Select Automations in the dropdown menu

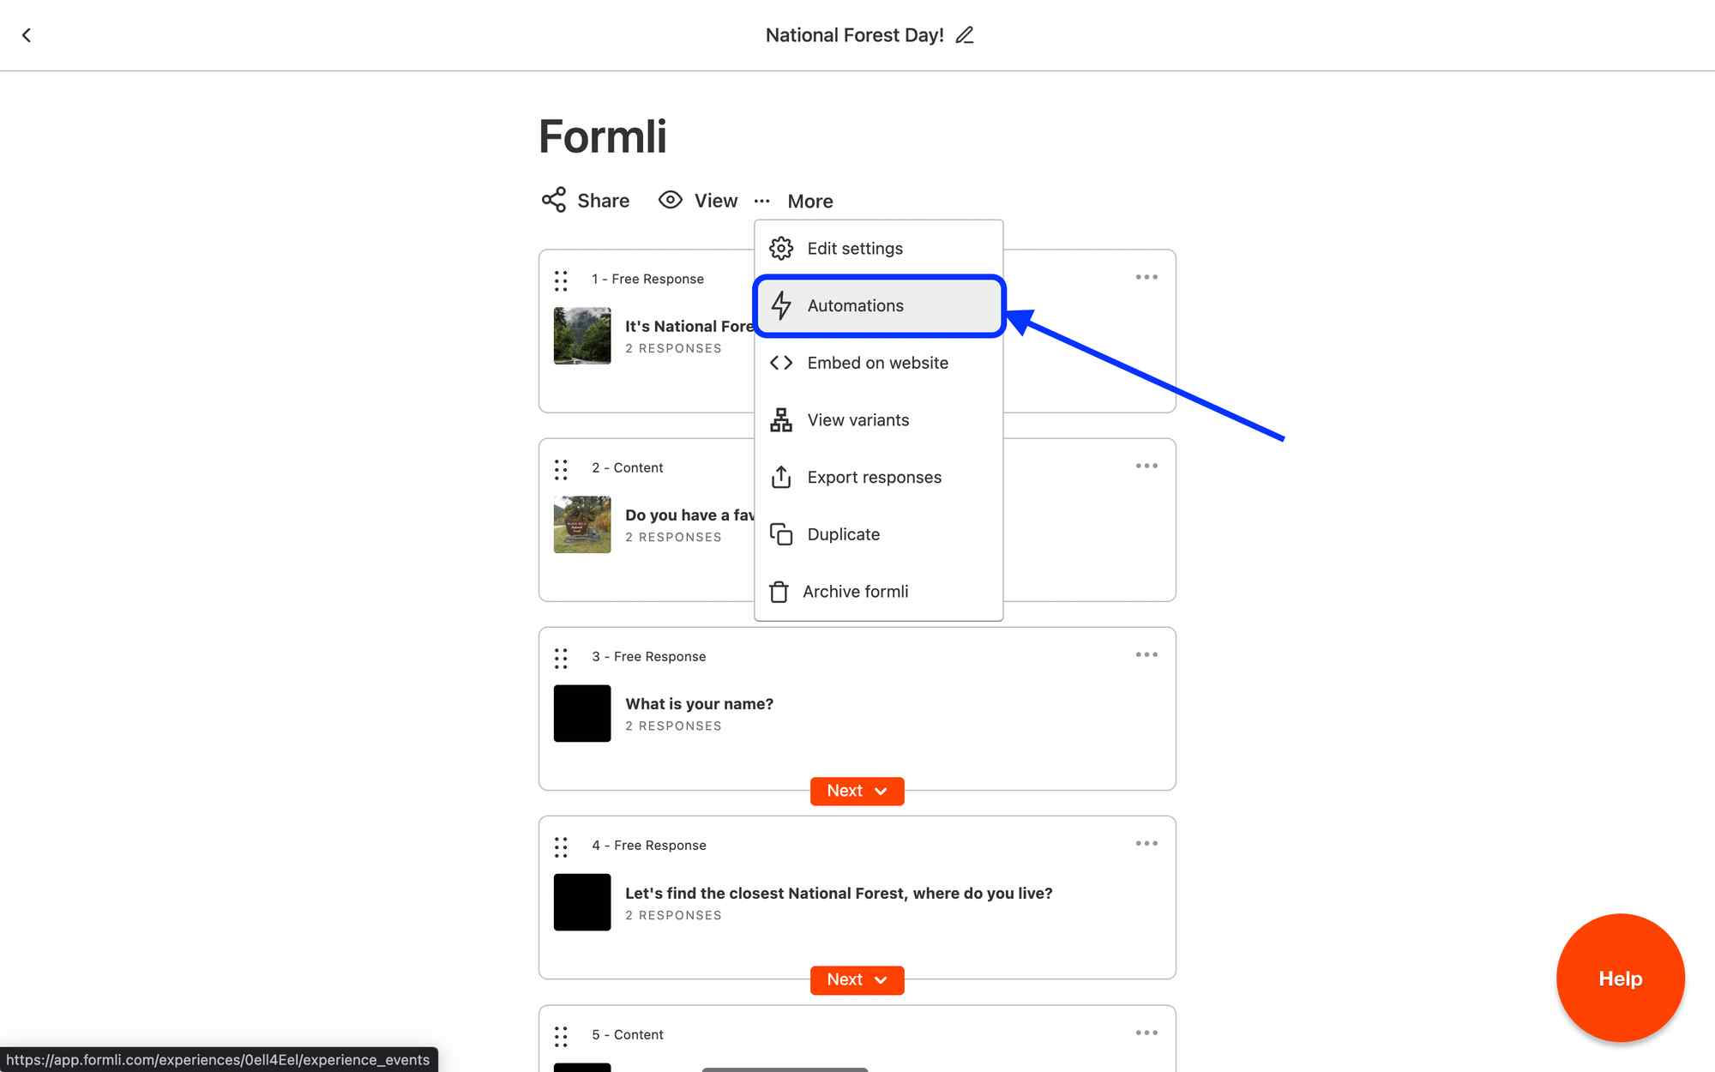[x=854, y=306]
